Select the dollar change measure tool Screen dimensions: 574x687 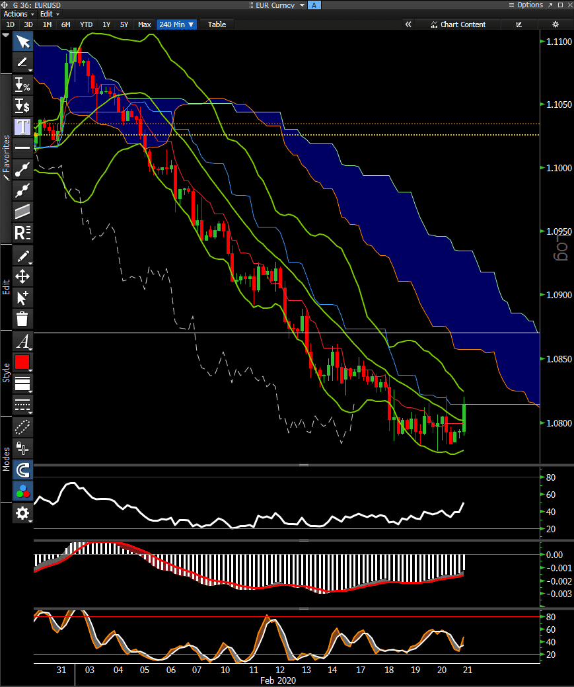[22, 106]
